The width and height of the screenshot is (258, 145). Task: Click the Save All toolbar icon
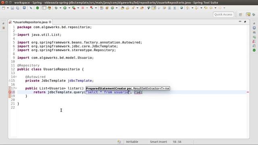pos(18,8)
